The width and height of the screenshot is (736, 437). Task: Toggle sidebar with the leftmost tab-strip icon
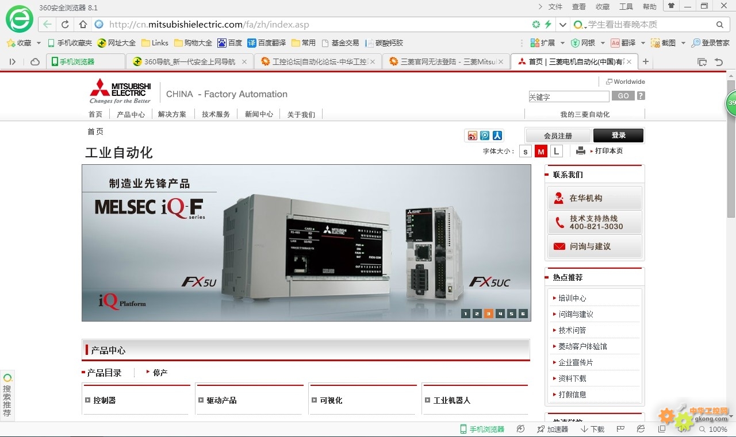(13, 61)
